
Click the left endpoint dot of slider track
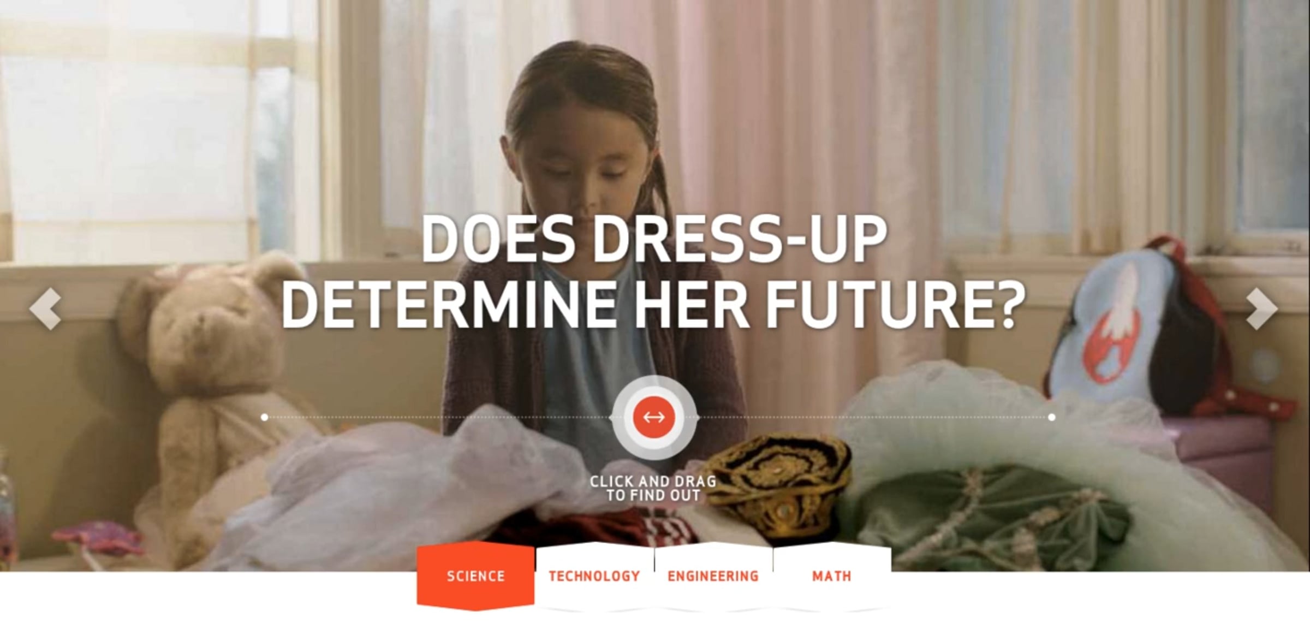(x=265, y=418)
